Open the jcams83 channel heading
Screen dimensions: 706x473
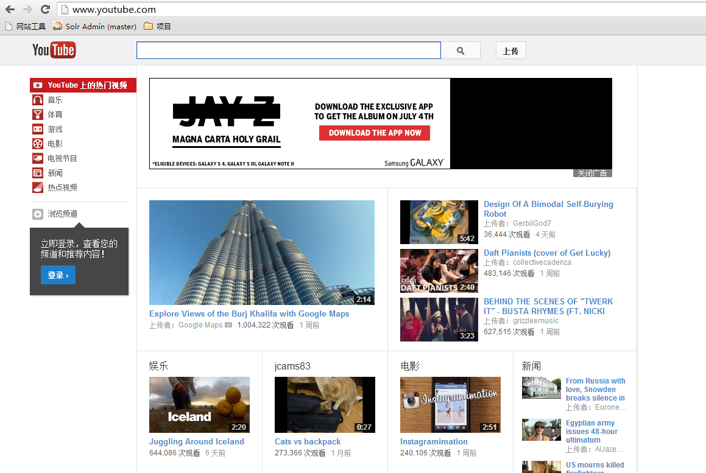(292, 366)
